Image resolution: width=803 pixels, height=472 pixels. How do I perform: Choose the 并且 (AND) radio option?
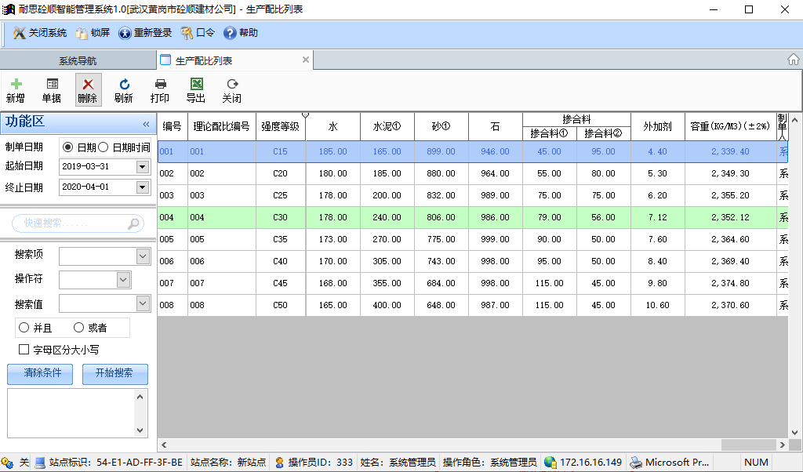coord(24,328)
